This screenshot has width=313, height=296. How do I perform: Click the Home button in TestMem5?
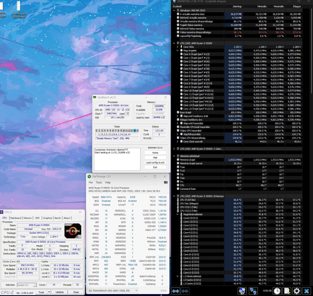[x=155, y=153]
